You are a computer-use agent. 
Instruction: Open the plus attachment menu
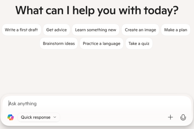point(170,117)
